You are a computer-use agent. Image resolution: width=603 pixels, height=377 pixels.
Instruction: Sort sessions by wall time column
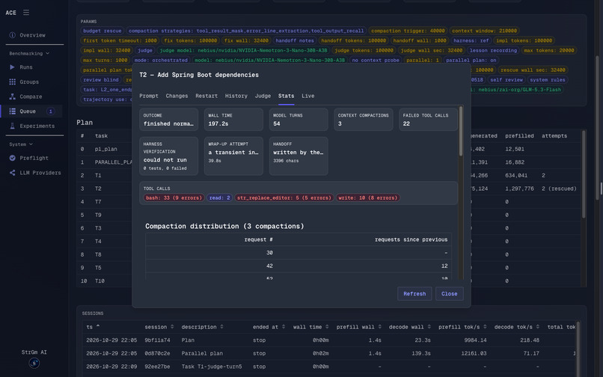(x=310, y=327)
